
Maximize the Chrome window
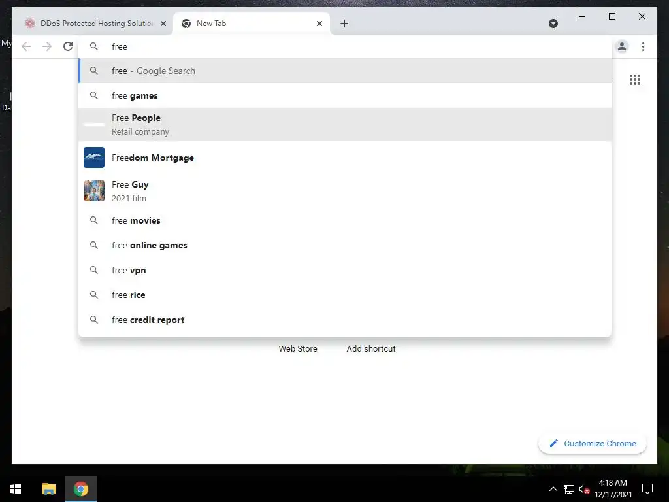pos(612,16)
